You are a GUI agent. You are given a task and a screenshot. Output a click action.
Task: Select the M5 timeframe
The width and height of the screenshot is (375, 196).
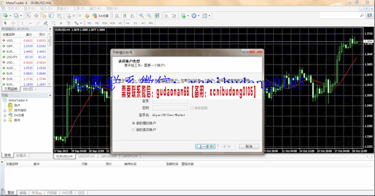click(x=97, y=23)
